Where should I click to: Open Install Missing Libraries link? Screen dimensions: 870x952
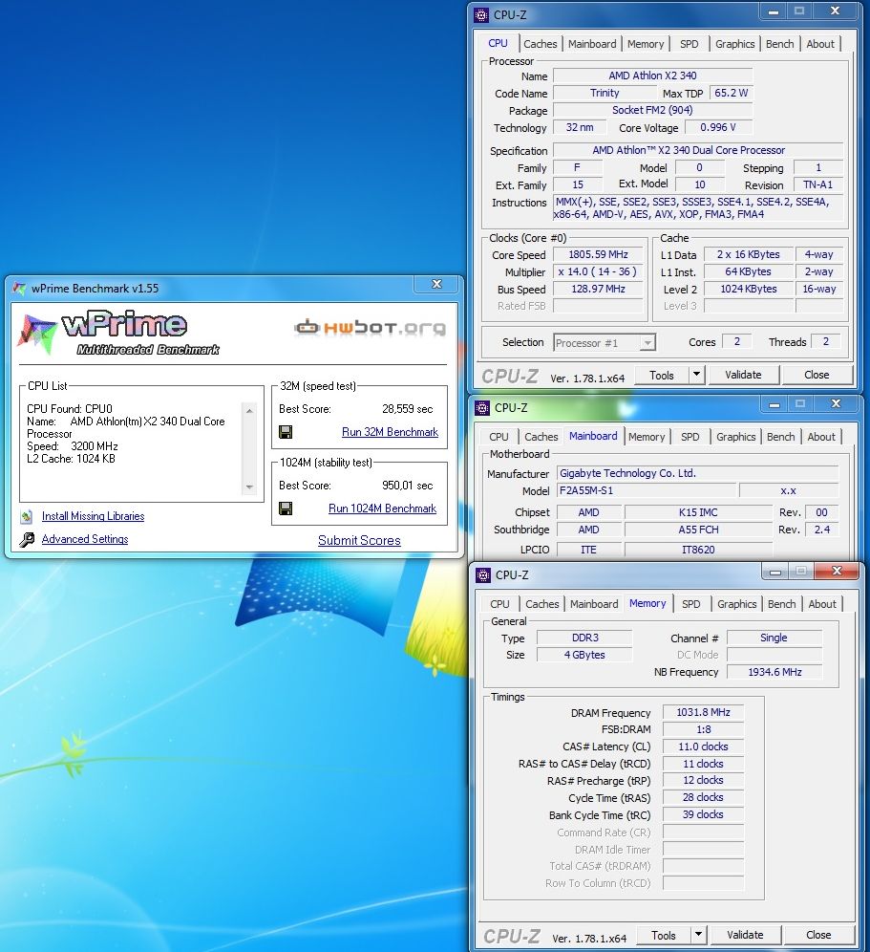pyautogui.click(x=93, y=516)
